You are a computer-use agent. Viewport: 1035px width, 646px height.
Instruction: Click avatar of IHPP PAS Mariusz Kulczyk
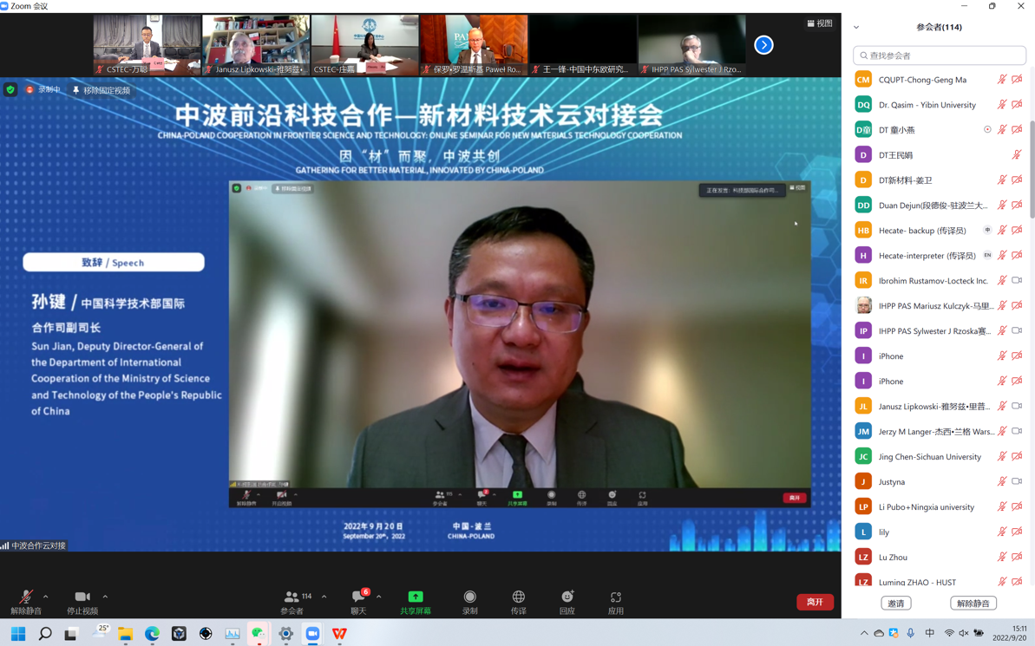click(x=862, y=305)
